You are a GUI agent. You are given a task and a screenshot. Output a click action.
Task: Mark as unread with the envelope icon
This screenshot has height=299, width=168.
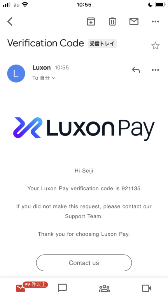coord(134,21)
